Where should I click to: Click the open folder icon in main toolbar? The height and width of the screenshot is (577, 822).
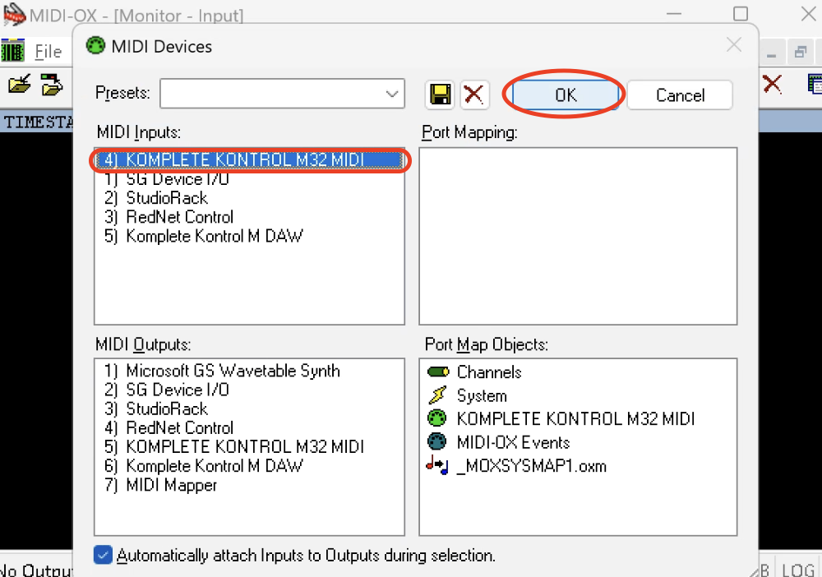pyautogui.click(x=20, y=85)
